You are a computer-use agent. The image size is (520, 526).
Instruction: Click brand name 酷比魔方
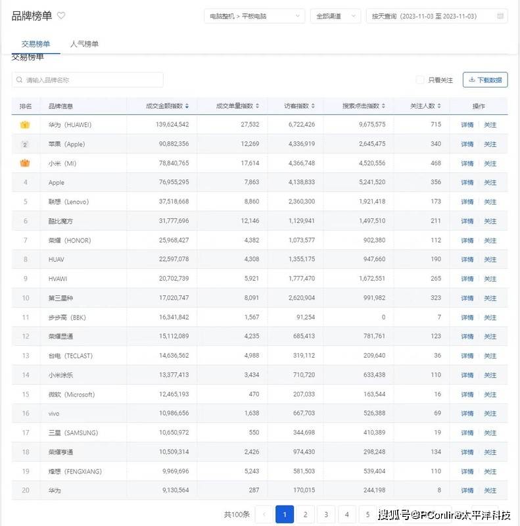[x=60, y=221]
